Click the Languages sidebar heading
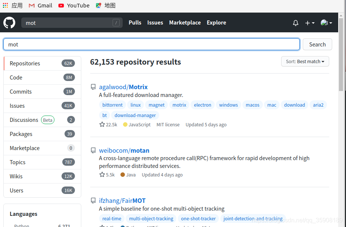The width and height of the screenshot is (346, 227). pos(23,214)
